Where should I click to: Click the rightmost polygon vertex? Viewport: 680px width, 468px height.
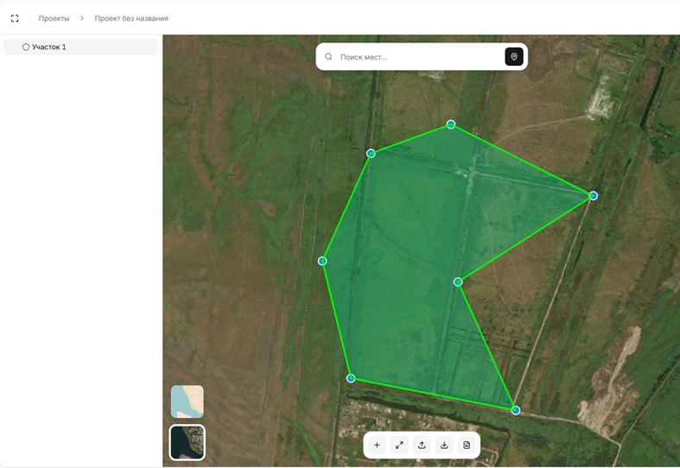[593, 196]
